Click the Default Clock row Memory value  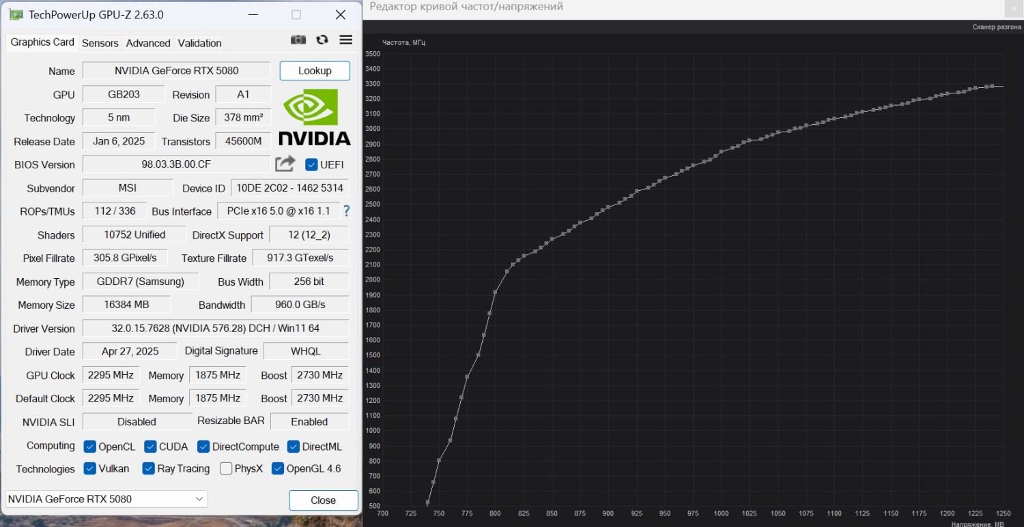[218, 398]
